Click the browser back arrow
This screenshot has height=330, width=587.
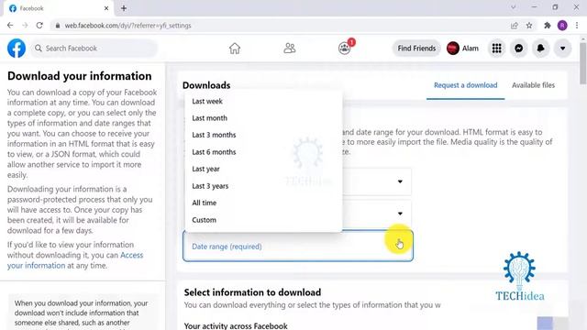point(10,26)
